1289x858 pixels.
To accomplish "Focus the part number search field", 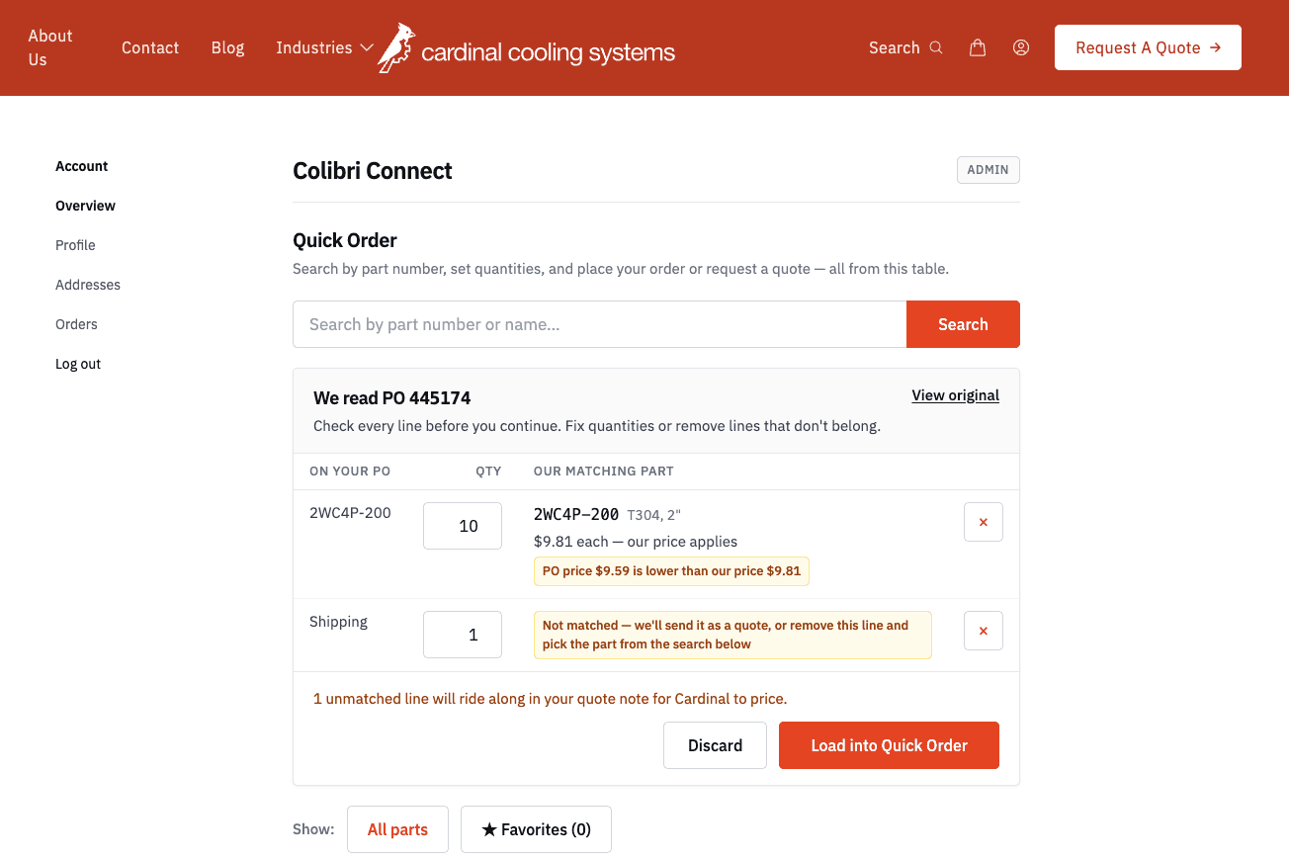I will (x=599, y=324).
